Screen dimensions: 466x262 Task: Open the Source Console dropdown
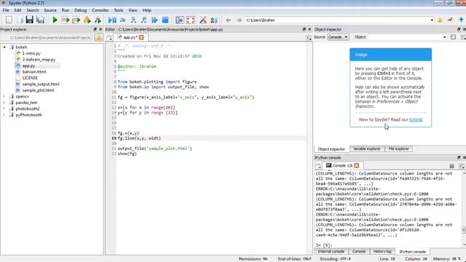point(338,37)
